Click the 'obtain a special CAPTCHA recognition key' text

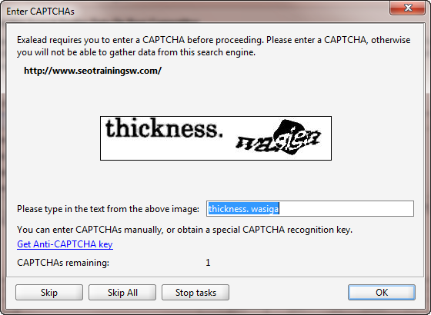point(265,230)
